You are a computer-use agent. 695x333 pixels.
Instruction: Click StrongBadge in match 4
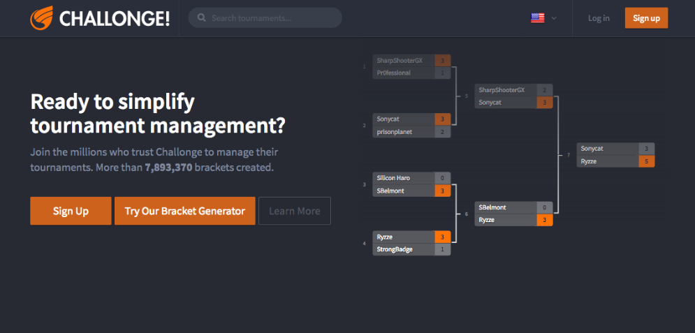click(403, 249)
